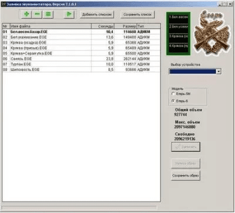This screenshot has height=213, width=235.
Task: Sort by Секунды column header
Action: (103, 26)
